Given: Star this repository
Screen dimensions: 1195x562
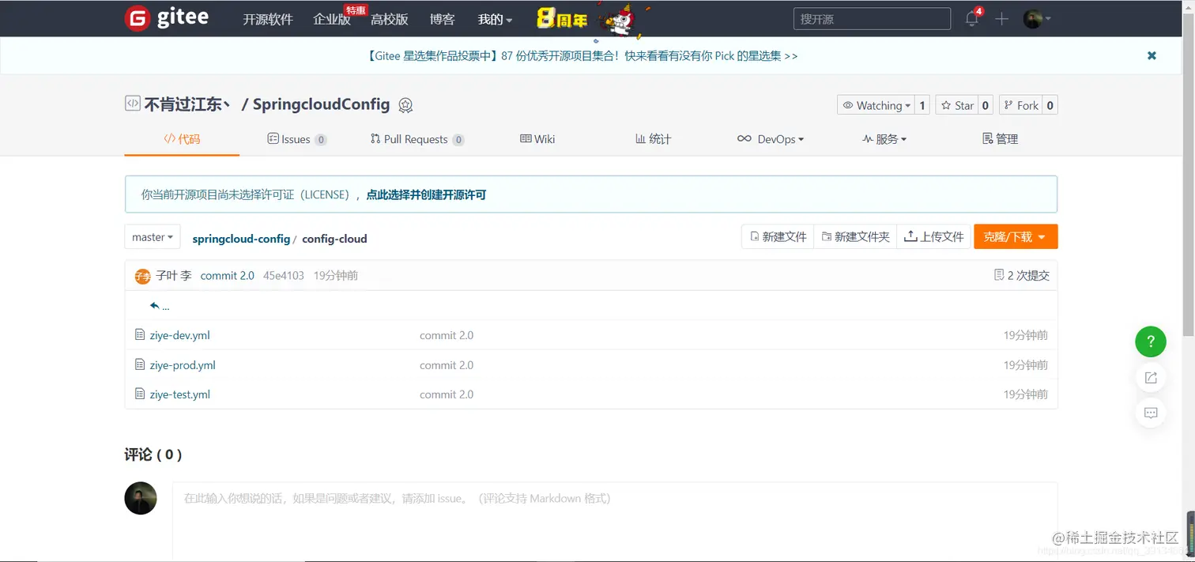Looking at the screenshot, I should [x=956, y=105].
